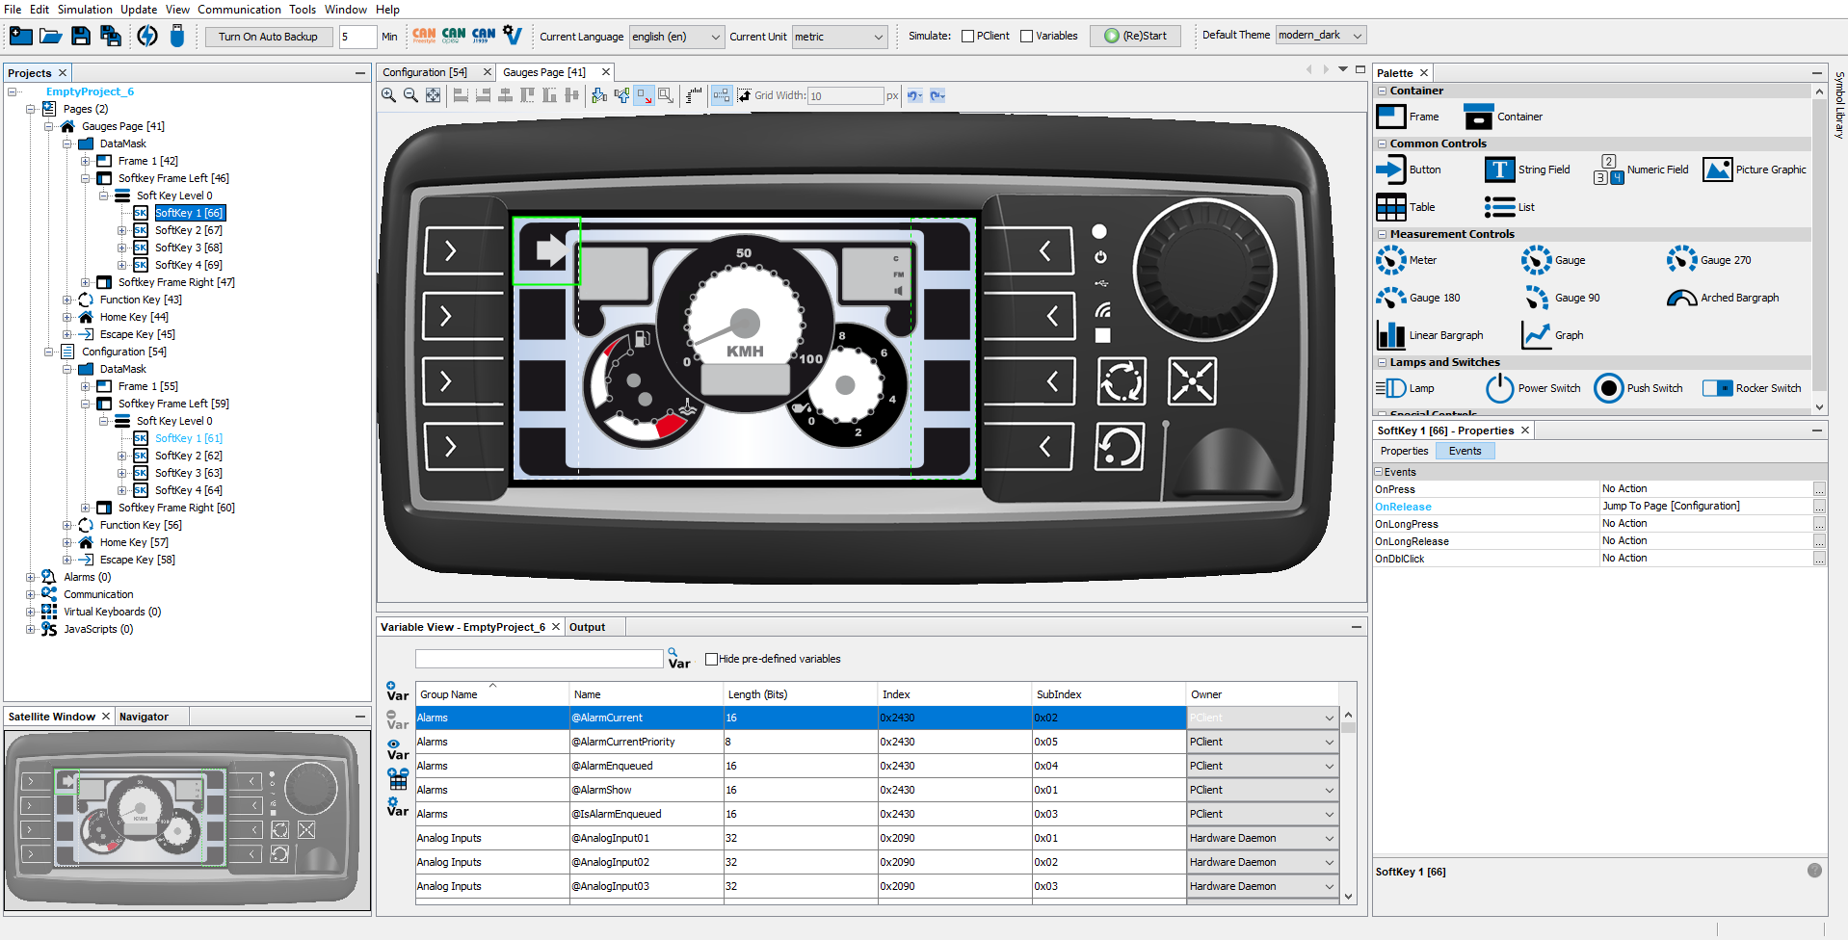This screenshot has width=1848, height=940.
Task: Open the Current Language dropdown
Action: pyautogui.click(x=675, y=37)
